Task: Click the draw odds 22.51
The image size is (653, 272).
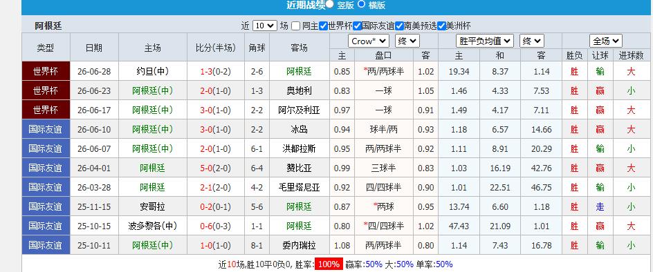Action: point(499,187)
